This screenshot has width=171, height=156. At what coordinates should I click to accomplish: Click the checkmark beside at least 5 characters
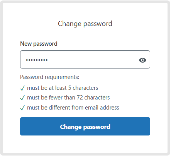click(22, 88)
